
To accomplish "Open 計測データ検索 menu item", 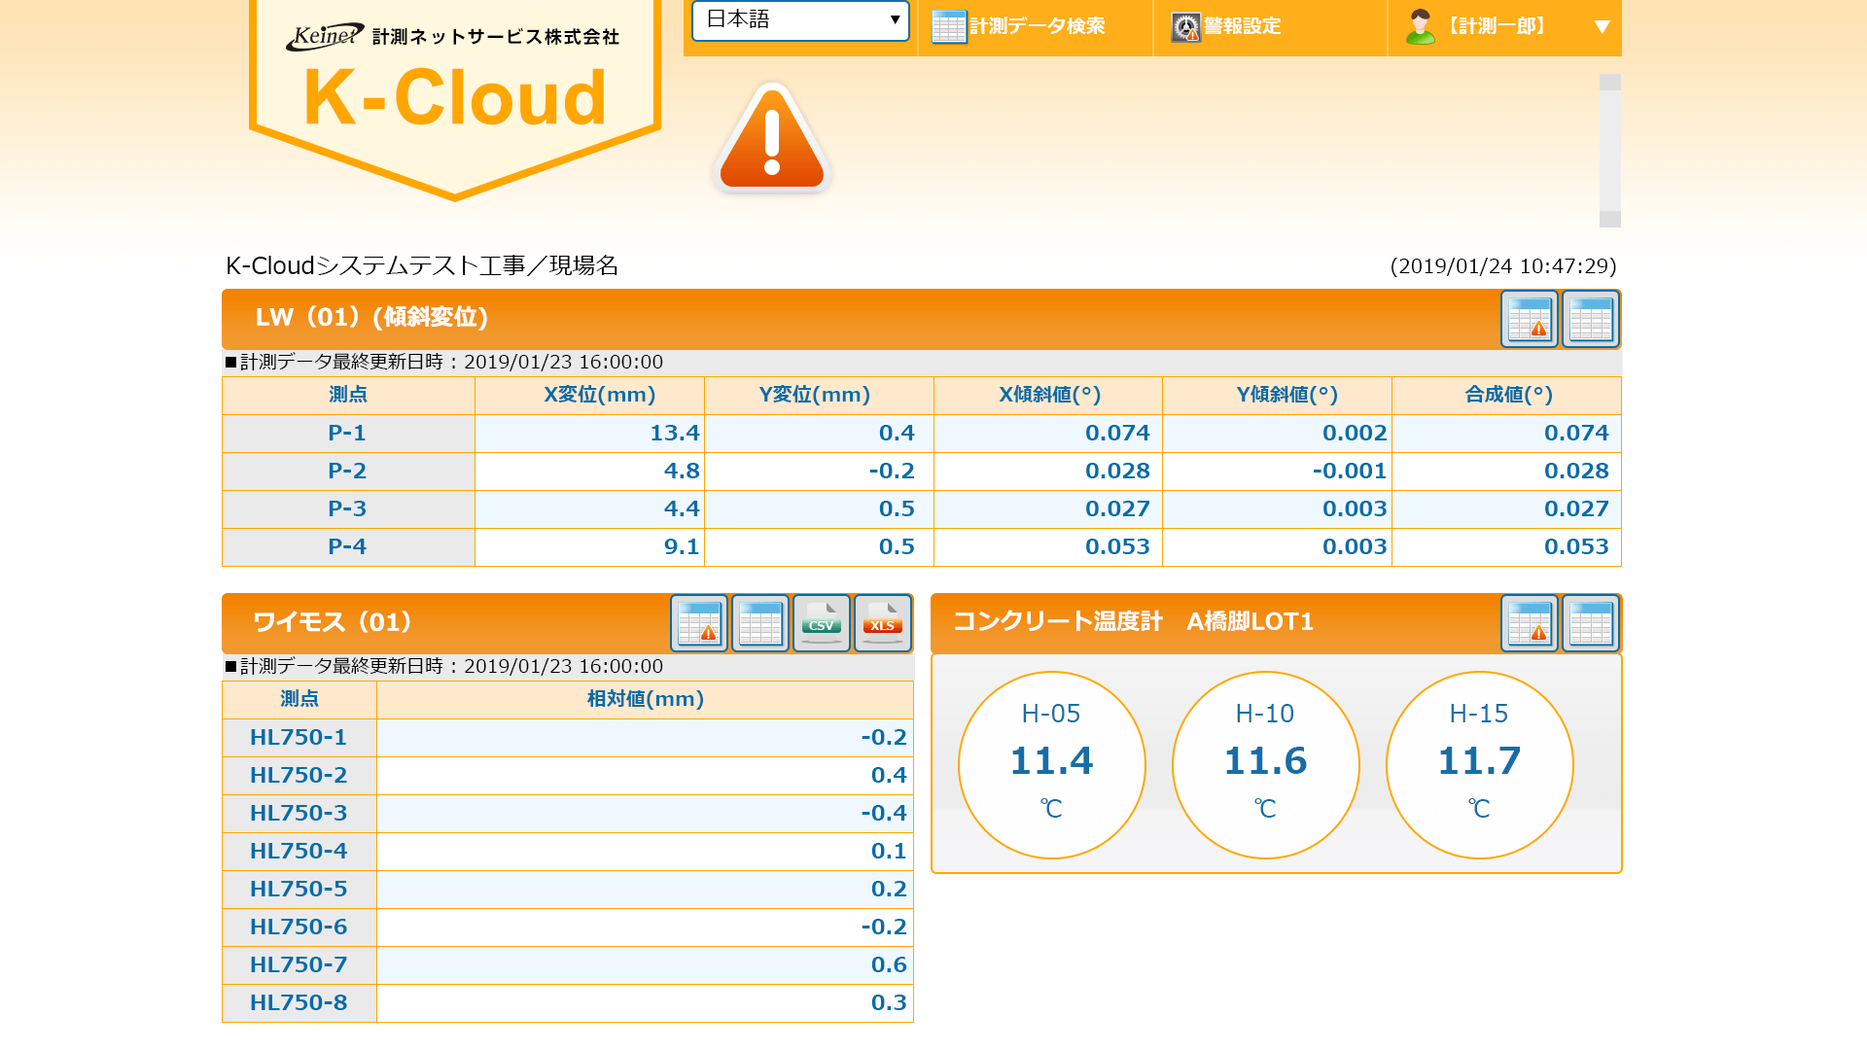I will pos(1035,27).
